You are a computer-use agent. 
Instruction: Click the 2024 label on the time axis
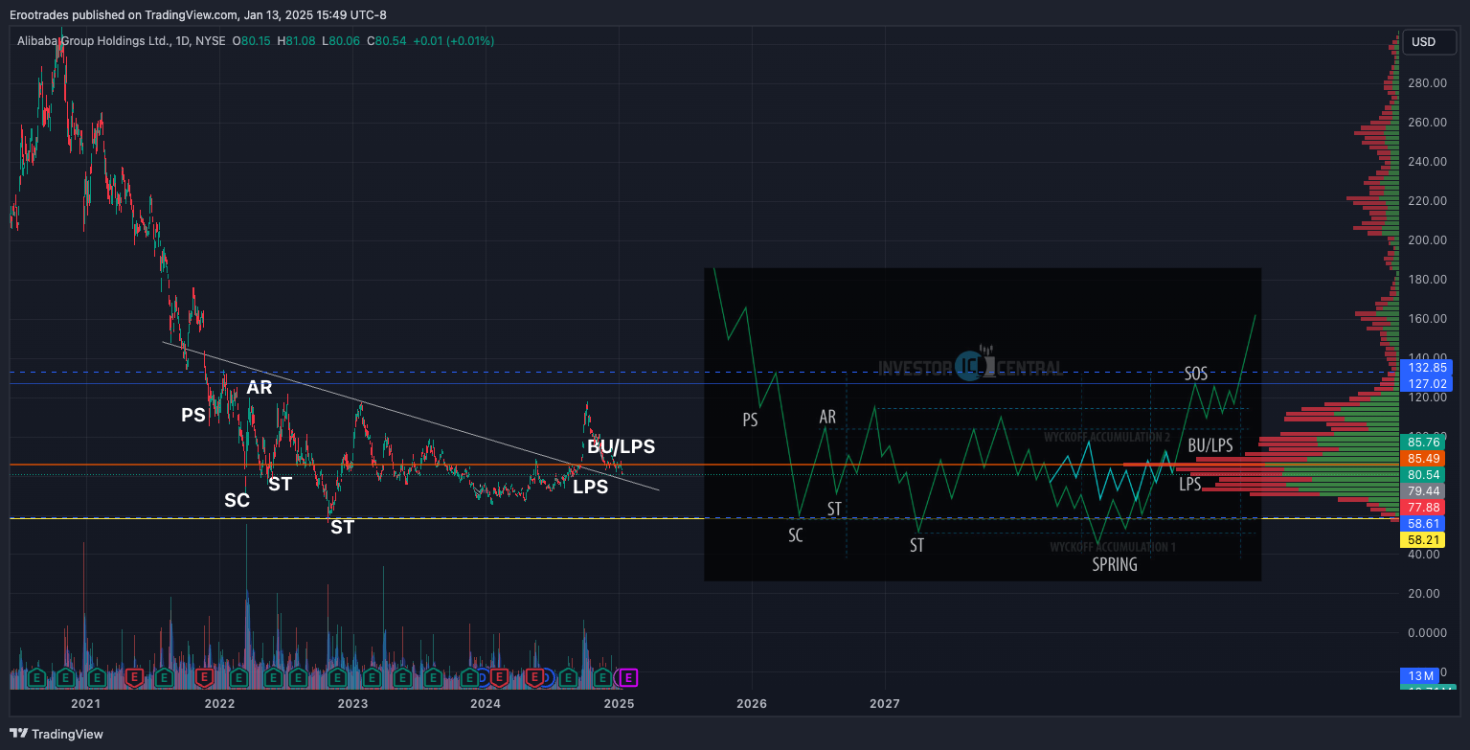pyautogui.click(x=486, y=704)
